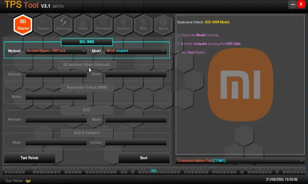
Task: Click the Start button
Action: (144, 158)
